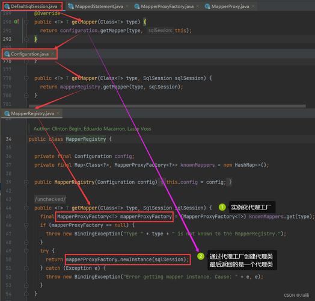Click line number 34 in the gutter

click(x=8, y=139)
